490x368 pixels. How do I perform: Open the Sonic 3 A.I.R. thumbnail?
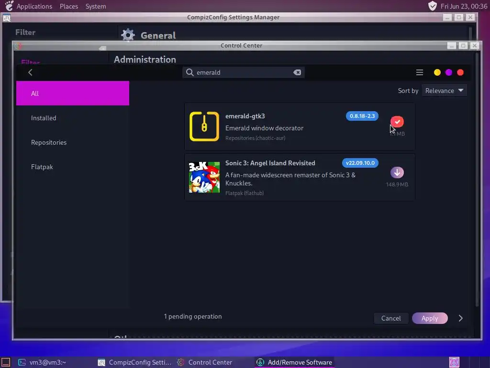tap(204, 177)
